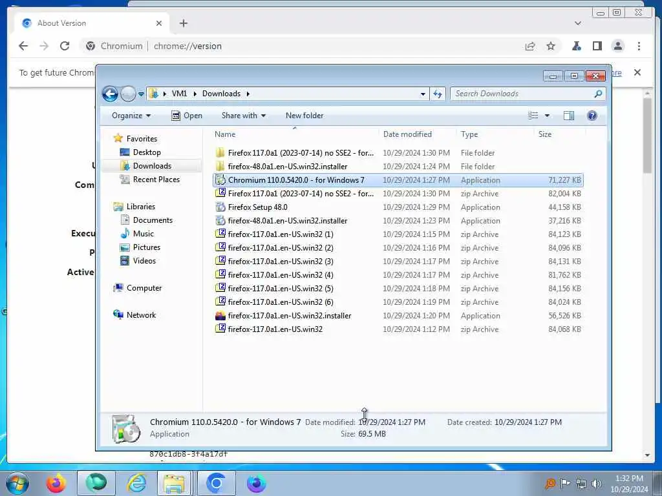Viewport: 662px width, 496px height.
Task: Select firefox-48.0a1.en-US.win32.installer application file
Action: [398, 221]
